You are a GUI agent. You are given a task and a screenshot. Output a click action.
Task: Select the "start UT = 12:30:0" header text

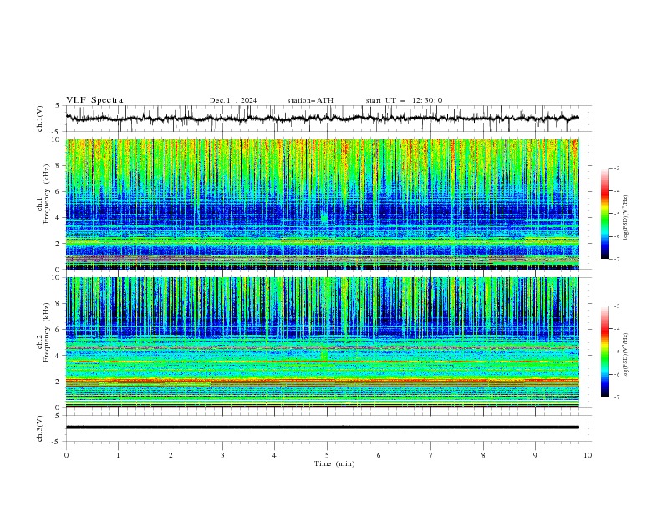(404, 100)
